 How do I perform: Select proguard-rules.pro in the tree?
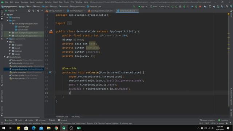[24, 69]
